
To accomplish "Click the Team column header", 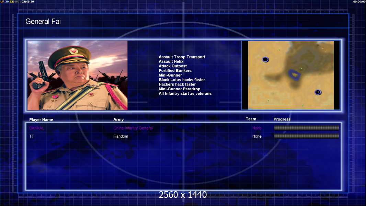I will pos(251,119).
